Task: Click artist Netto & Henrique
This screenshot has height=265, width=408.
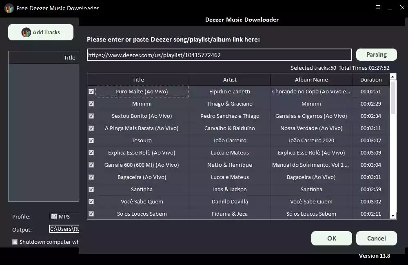Action: click(x=229, y=165)
